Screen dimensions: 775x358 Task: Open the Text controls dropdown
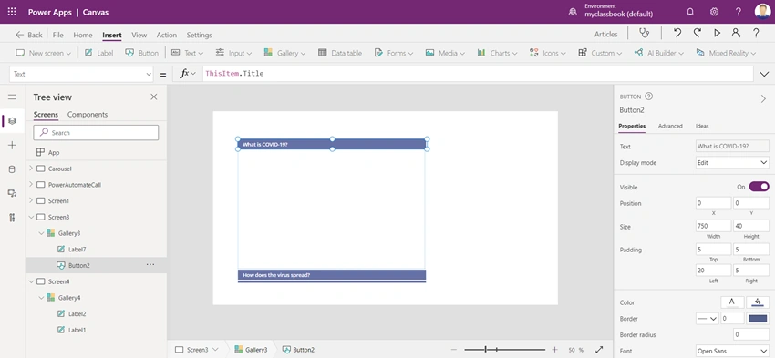coord(187,53)
